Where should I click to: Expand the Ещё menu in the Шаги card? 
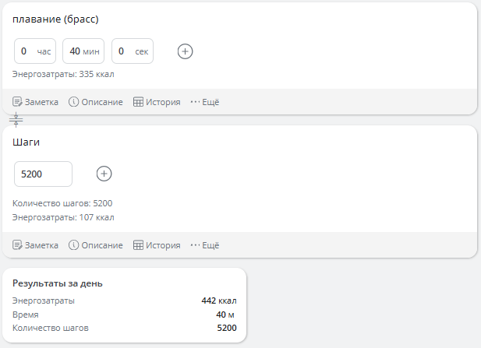click(205, 245)
